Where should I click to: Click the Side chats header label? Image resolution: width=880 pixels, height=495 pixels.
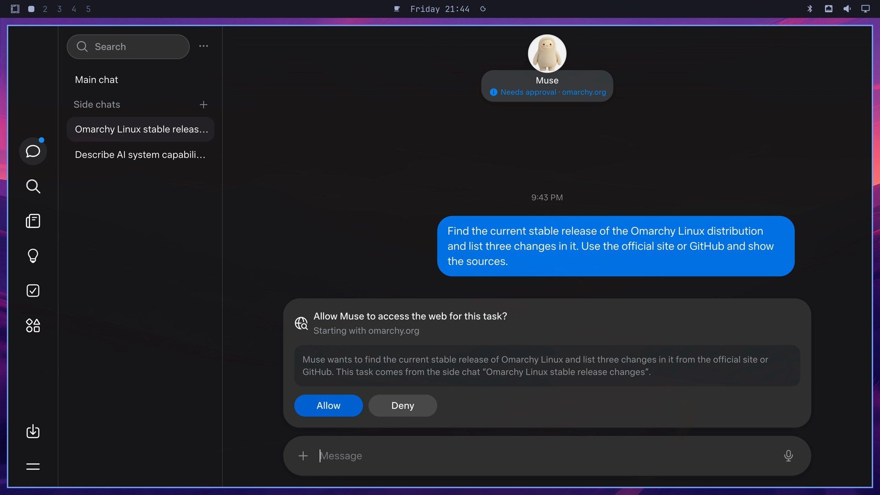click(97, 104)
